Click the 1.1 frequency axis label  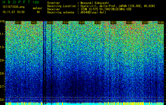2,34
